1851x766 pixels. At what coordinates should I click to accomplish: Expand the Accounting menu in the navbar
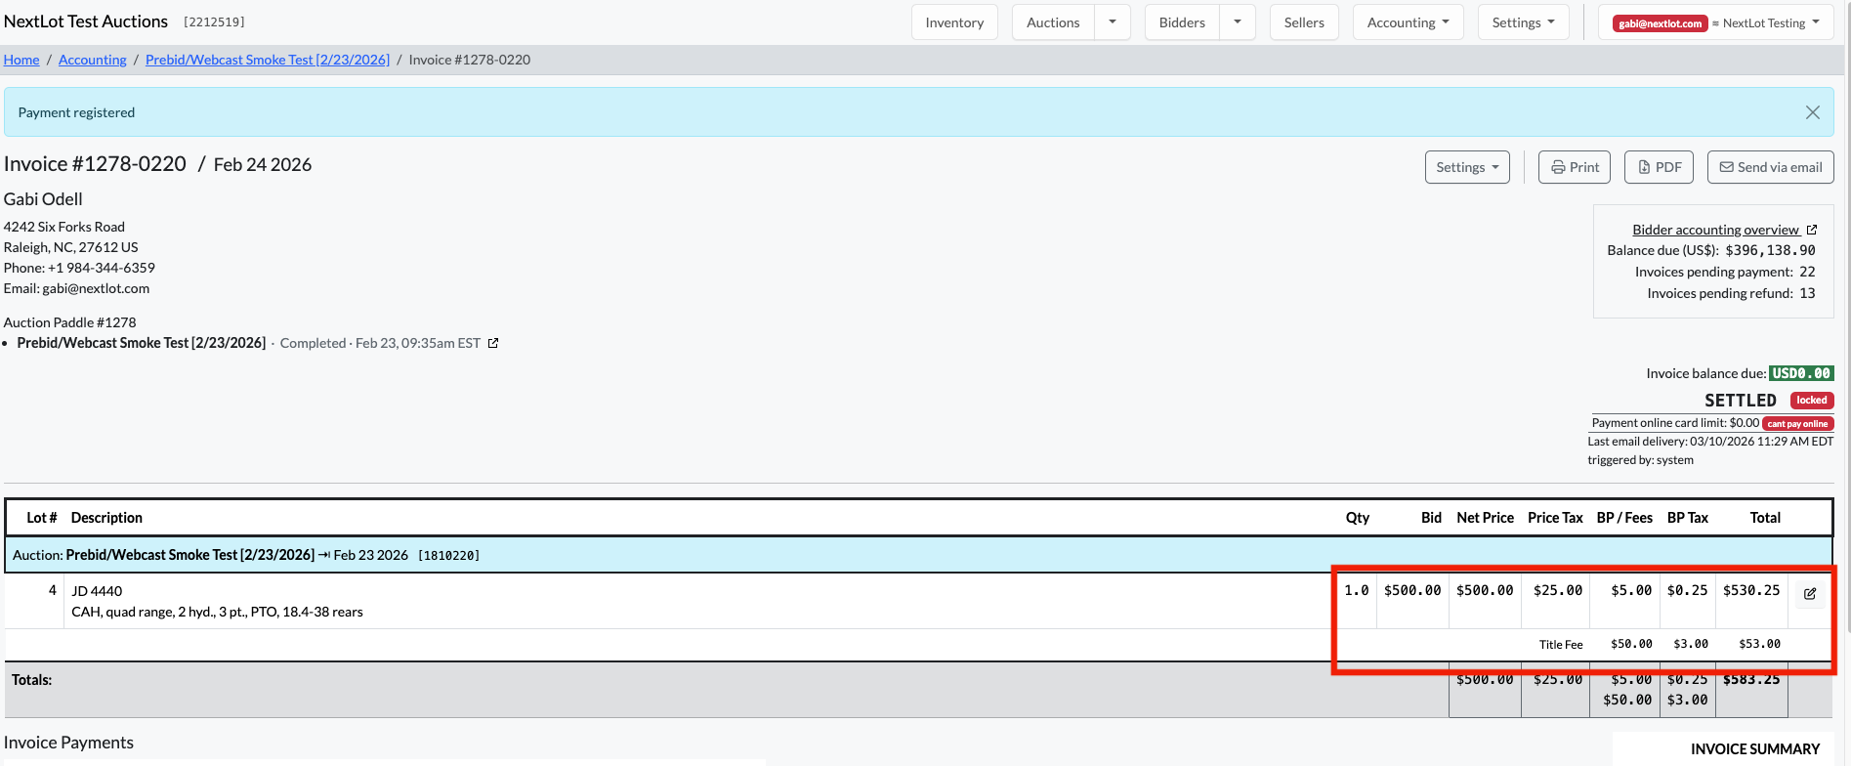[x=1408, y=22]
